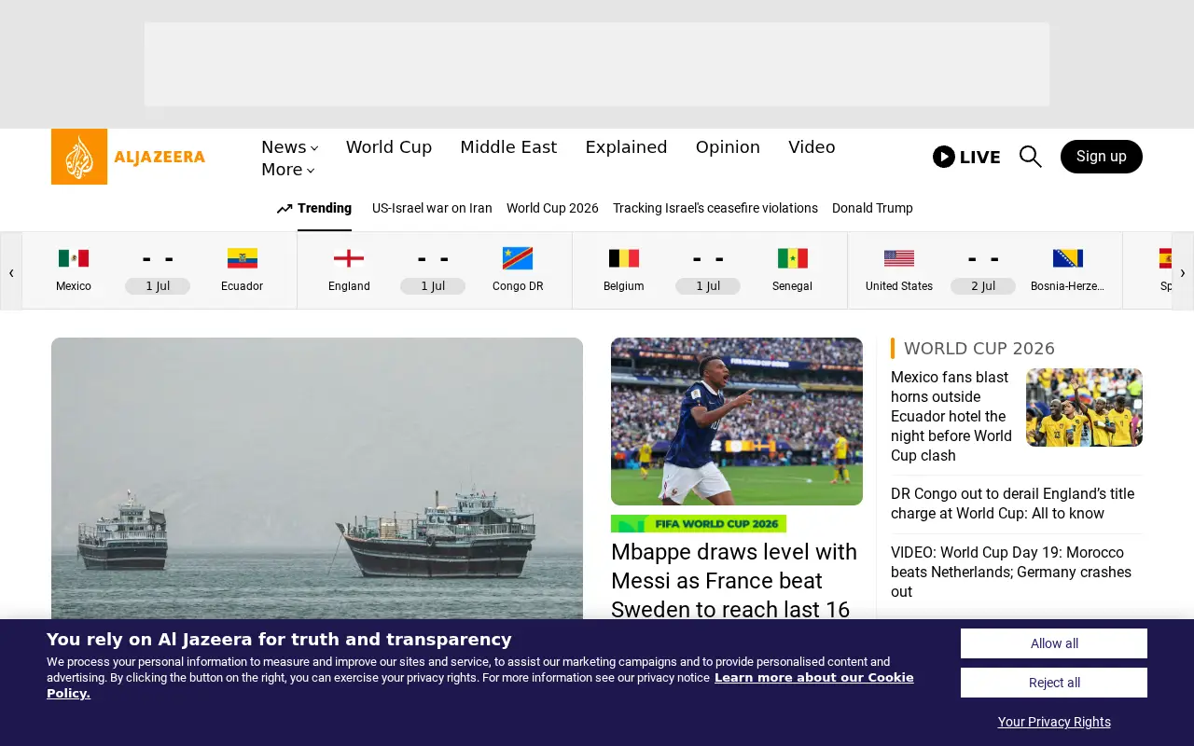Open the Video section
1194x746 pixels.
click(x=812, y=147)
